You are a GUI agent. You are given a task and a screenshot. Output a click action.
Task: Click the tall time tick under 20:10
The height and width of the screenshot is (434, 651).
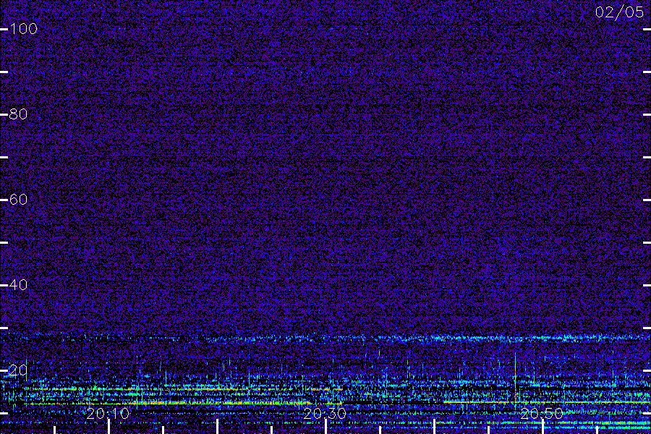point(109,427)
